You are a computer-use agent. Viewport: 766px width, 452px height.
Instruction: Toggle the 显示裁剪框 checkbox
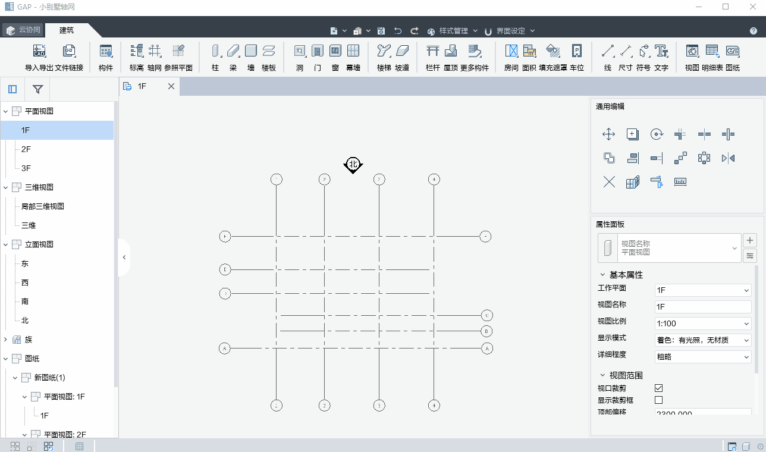pos(658,400)
